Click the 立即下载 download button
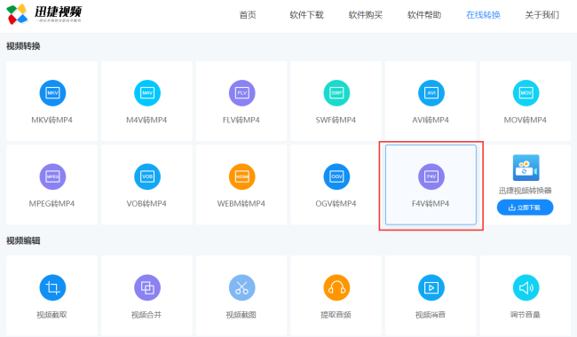Screen dimensions: 577x337 pos(526,208)
